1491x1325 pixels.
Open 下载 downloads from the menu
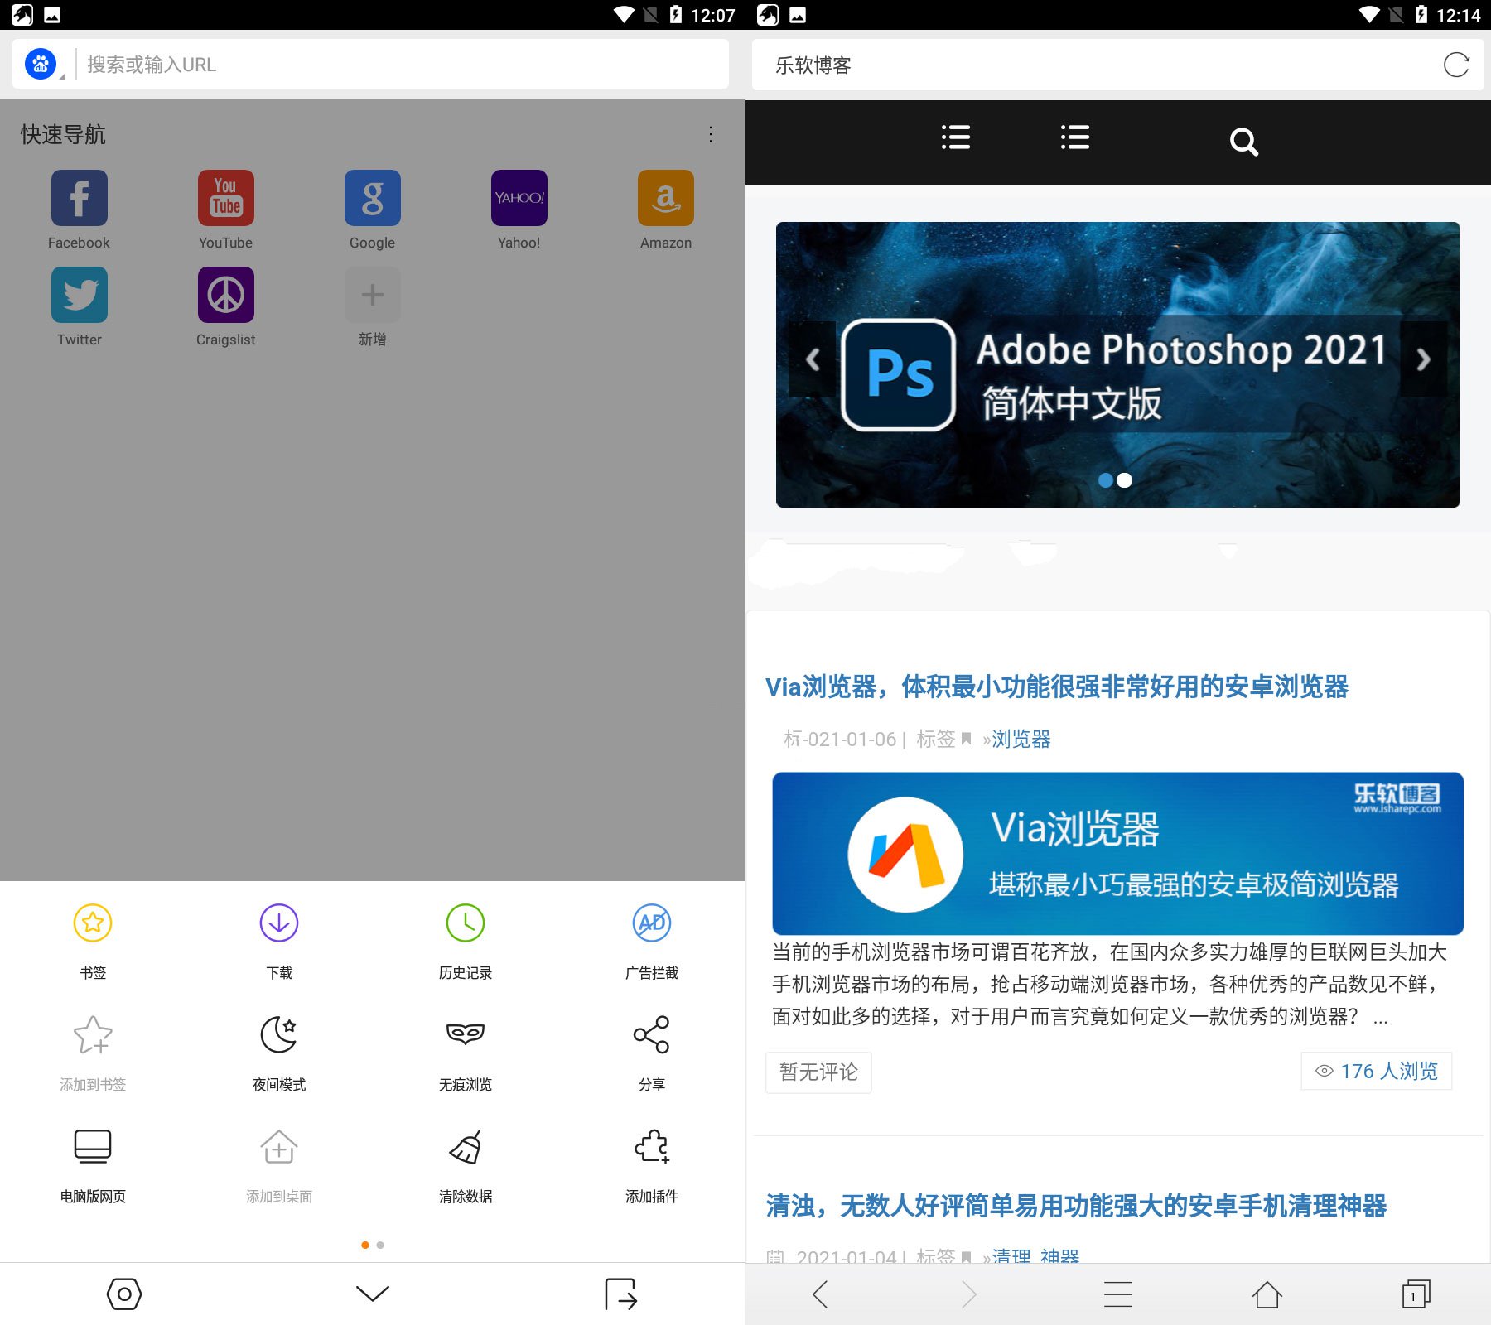279,942
